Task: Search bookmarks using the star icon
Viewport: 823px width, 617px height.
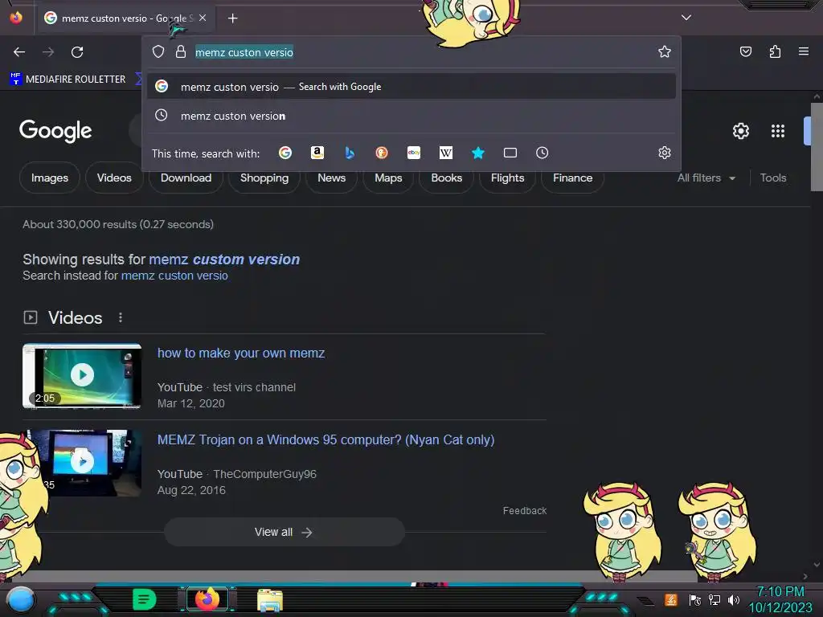Action: coord(477,153)
